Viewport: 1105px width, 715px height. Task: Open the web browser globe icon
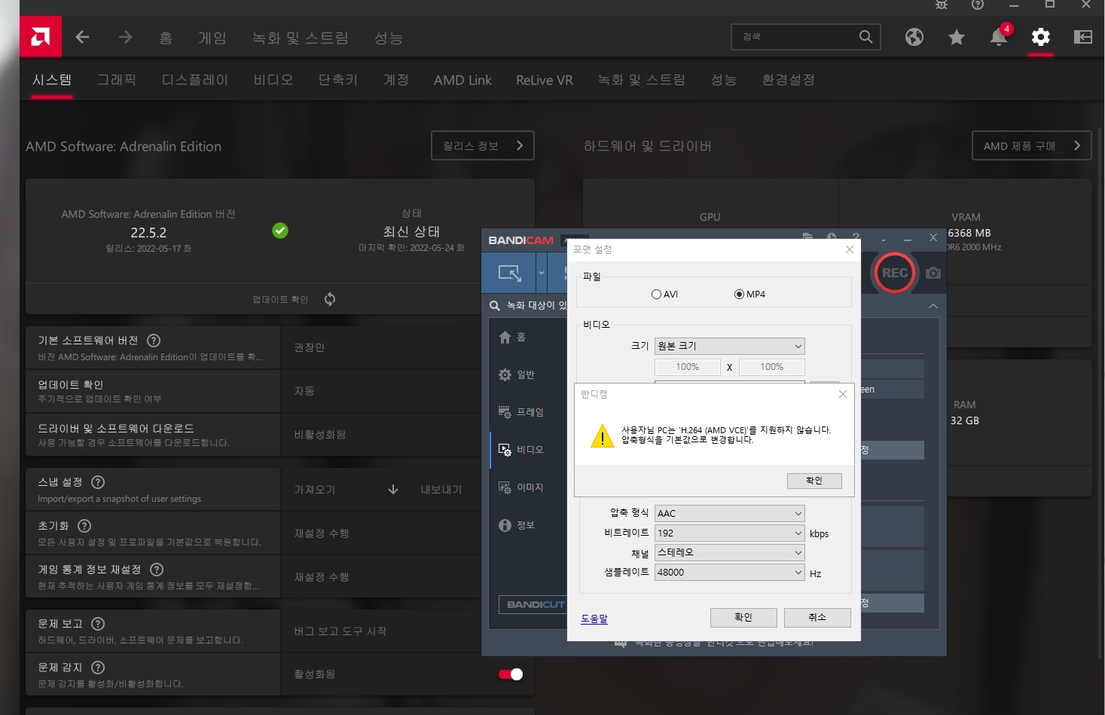coord(914,37)
